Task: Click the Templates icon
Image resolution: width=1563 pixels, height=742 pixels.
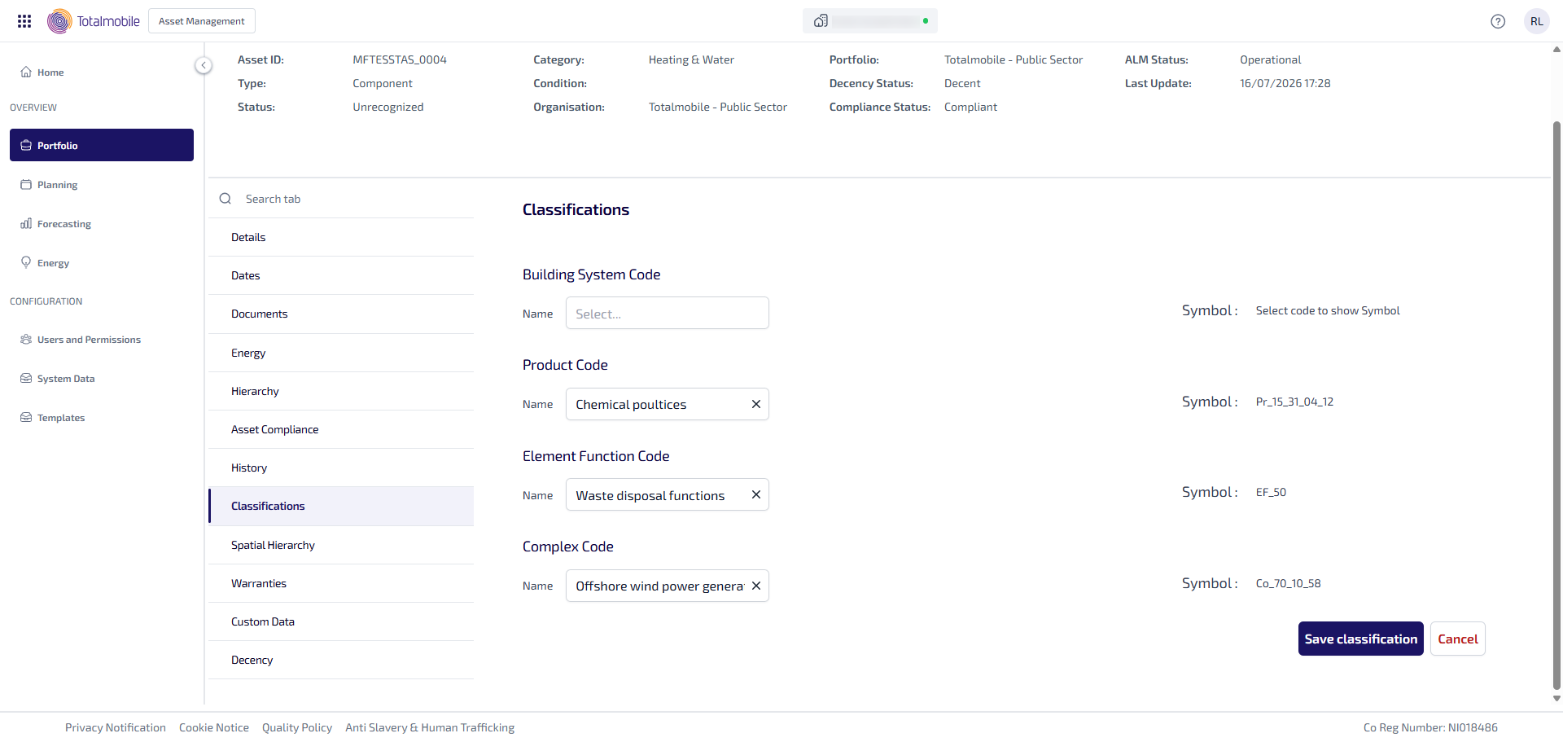Action: click(26, 417)
